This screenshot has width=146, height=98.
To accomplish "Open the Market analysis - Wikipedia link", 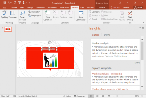I will point(107,74).
